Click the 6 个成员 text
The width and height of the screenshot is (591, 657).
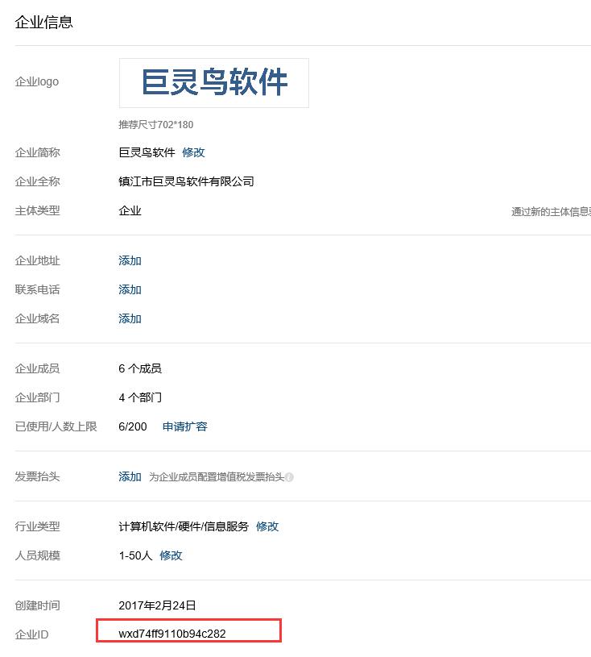[140, 368]
